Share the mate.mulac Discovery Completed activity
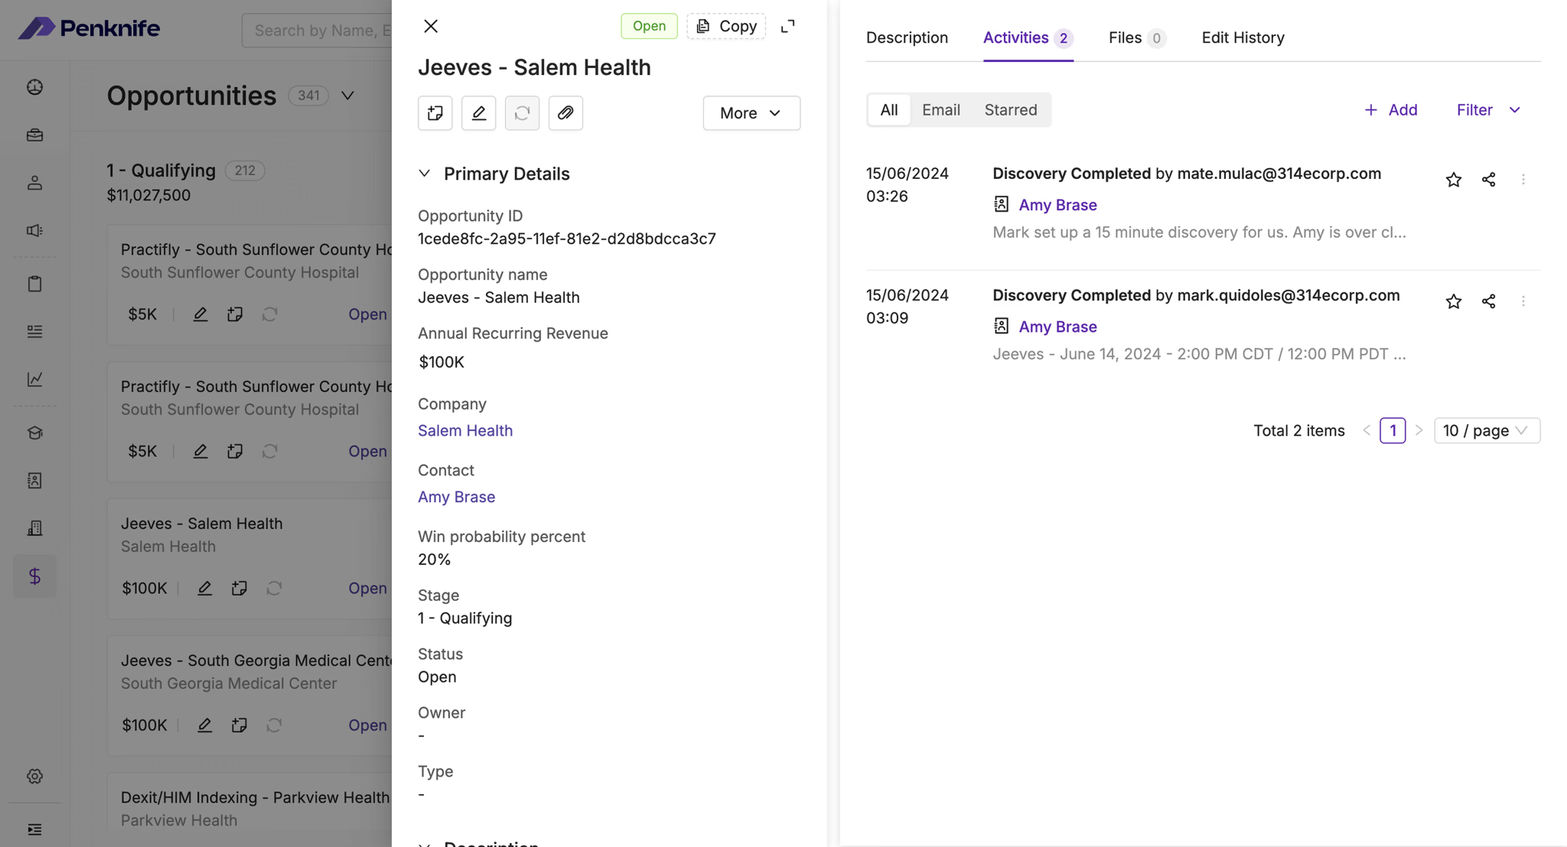 pos(1488,180)
